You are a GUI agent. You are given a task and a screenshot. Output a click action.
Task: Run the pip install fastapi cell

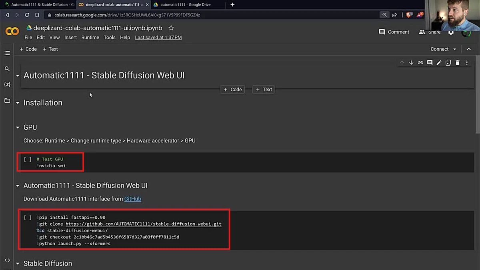coord(27,218)
